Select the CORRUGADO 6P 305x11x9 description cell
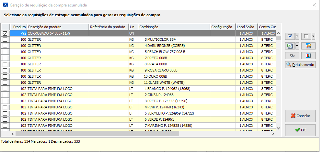Screen dimensions: 324x154 [58, 33]
